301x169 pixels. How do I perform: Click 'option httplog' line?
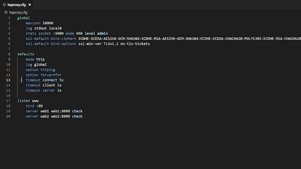[x=40, y=70]
